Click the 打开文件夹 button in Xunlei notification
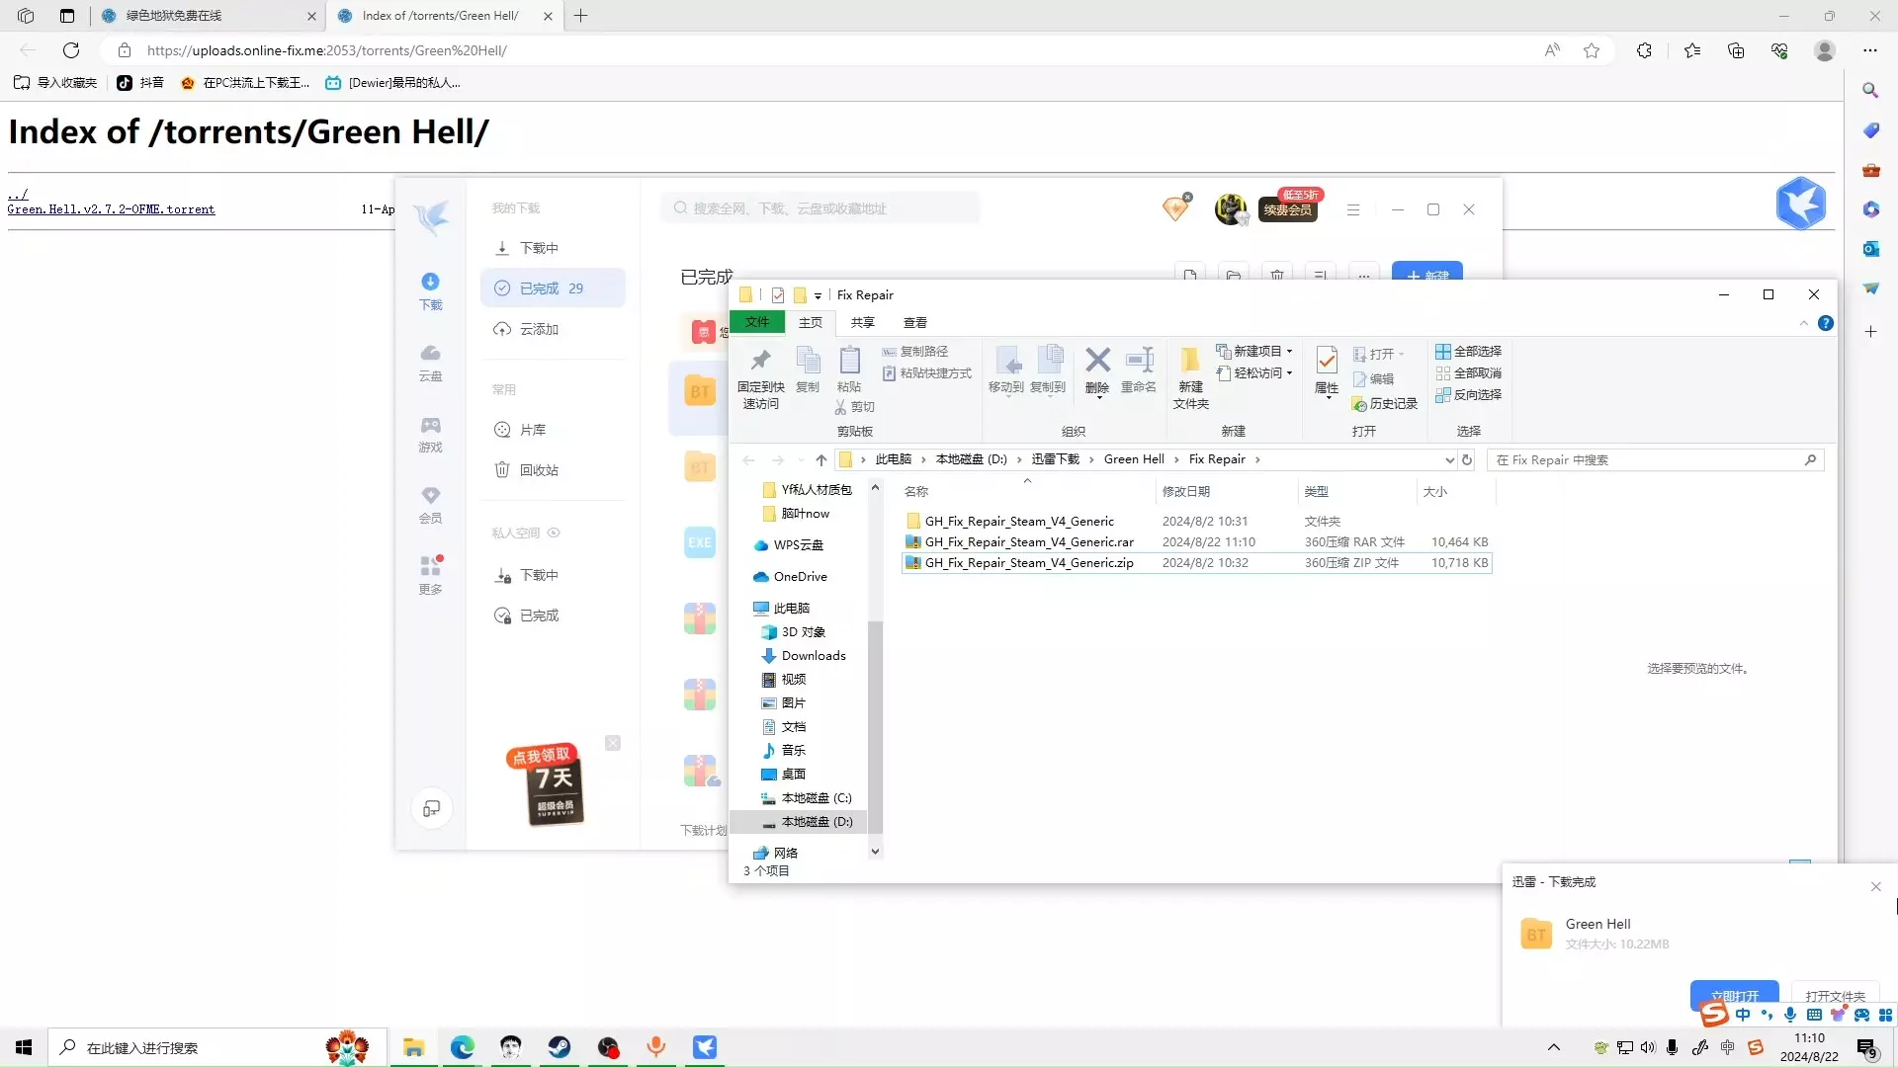The width and height of the screenshot is (1898, 1067). 1835,996
